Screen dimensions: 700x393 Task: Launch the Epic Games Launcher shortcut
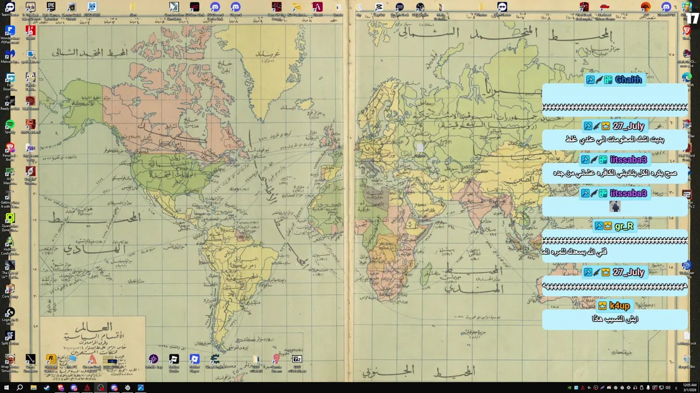coord(51,10)
